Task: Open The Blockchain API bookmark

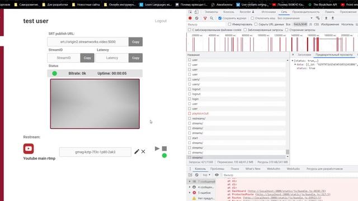Action: pyautogui.click(x=323, y=4)
